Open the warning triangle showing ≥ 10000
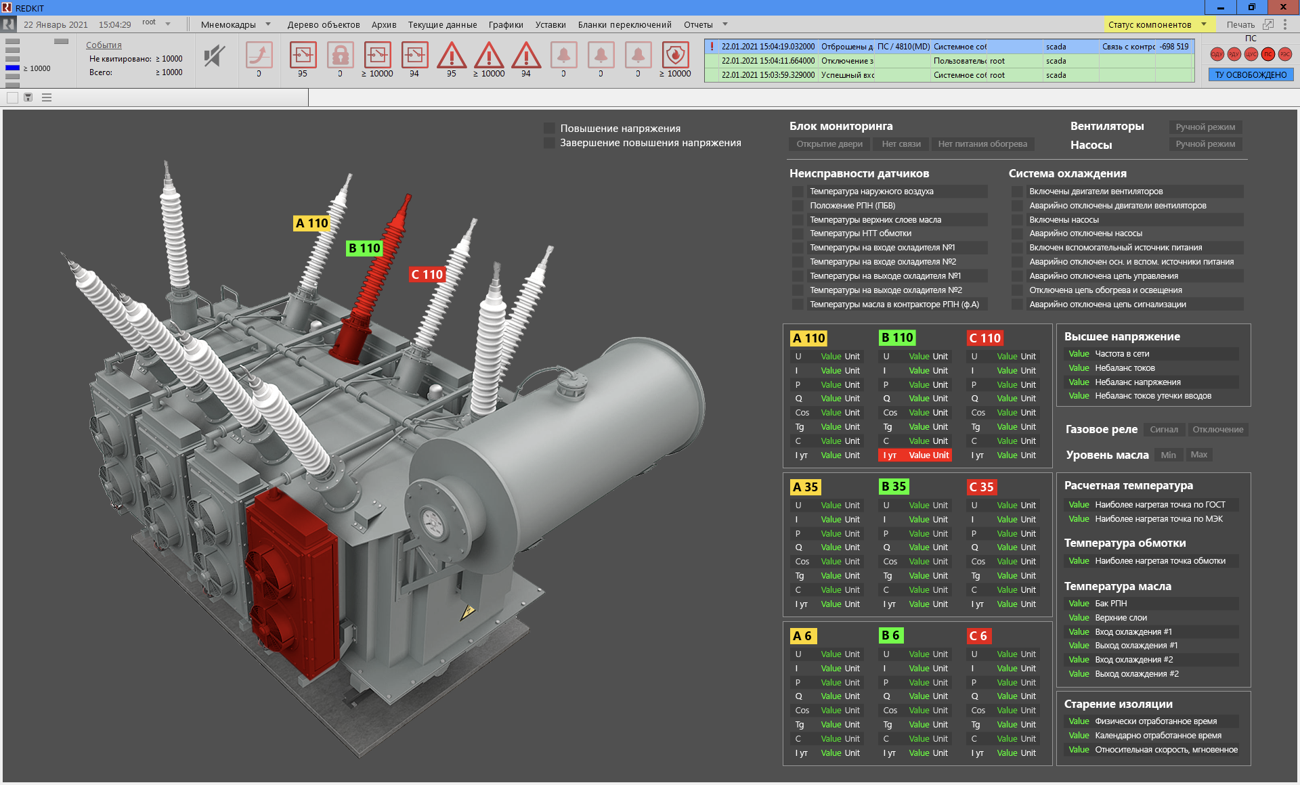1300x785 pixels. [489, 55]
